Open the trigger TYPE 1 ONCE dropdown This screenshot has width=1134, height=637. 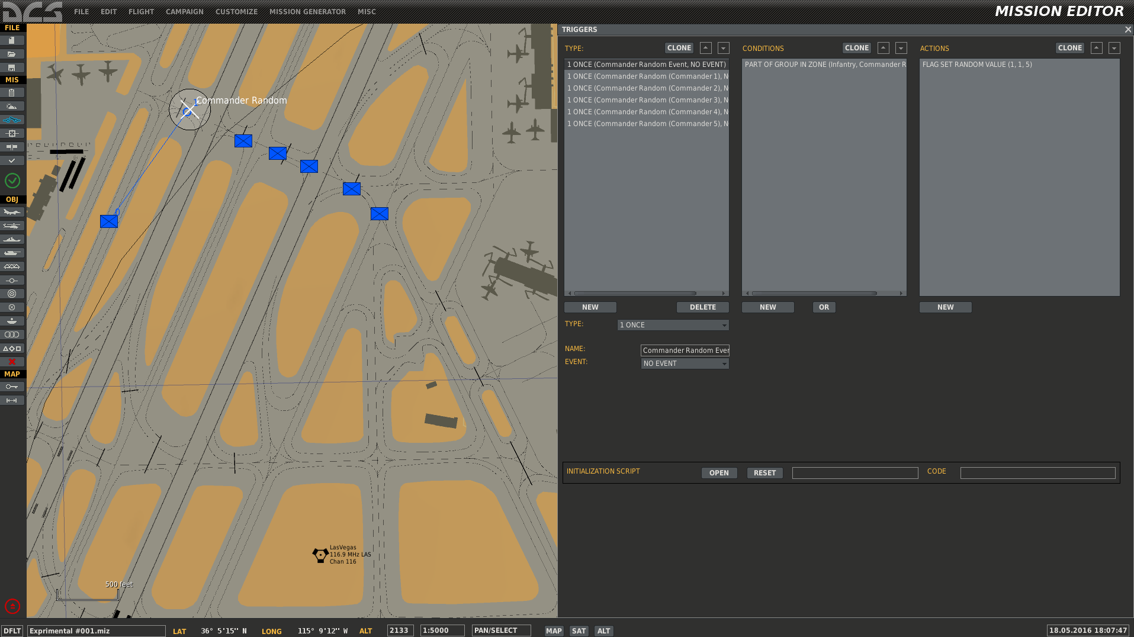pyautogui.click(x=673, y=325)
